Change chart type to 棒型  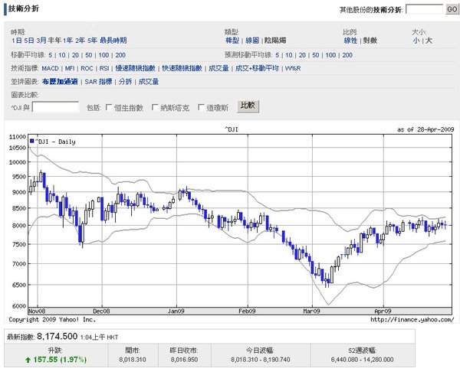pos(232,41)
